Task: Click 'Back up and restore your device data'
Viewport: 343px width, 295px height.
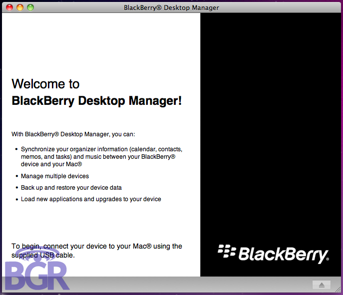Action: point(71,188)
